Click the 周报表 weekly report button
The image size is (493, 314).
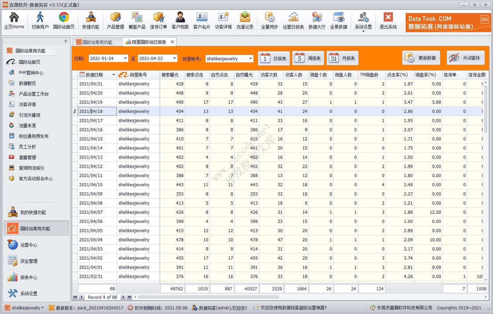(308, 59)
